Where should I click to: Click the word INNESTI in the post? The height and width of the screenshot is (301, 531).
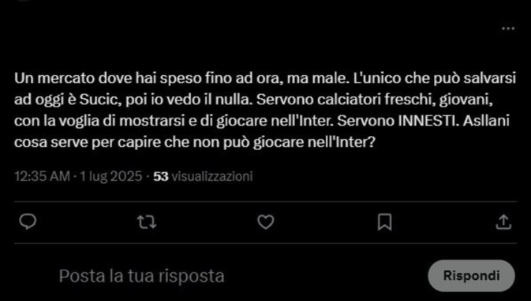[428, 121]
